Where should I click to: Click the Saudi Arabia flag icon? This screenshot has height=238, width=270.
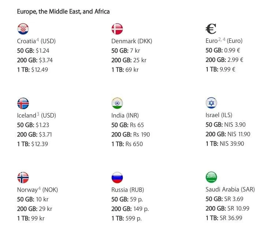point(211,177)
